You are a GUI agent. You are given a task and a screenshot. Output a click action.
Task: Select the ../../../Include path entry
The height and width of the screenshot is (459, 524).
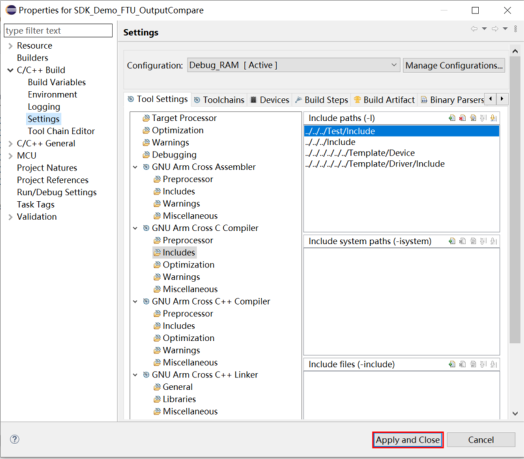pos(330,142)
